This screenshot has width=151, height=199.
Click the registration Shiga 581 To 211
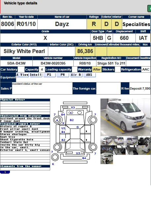tap(111, 63)
